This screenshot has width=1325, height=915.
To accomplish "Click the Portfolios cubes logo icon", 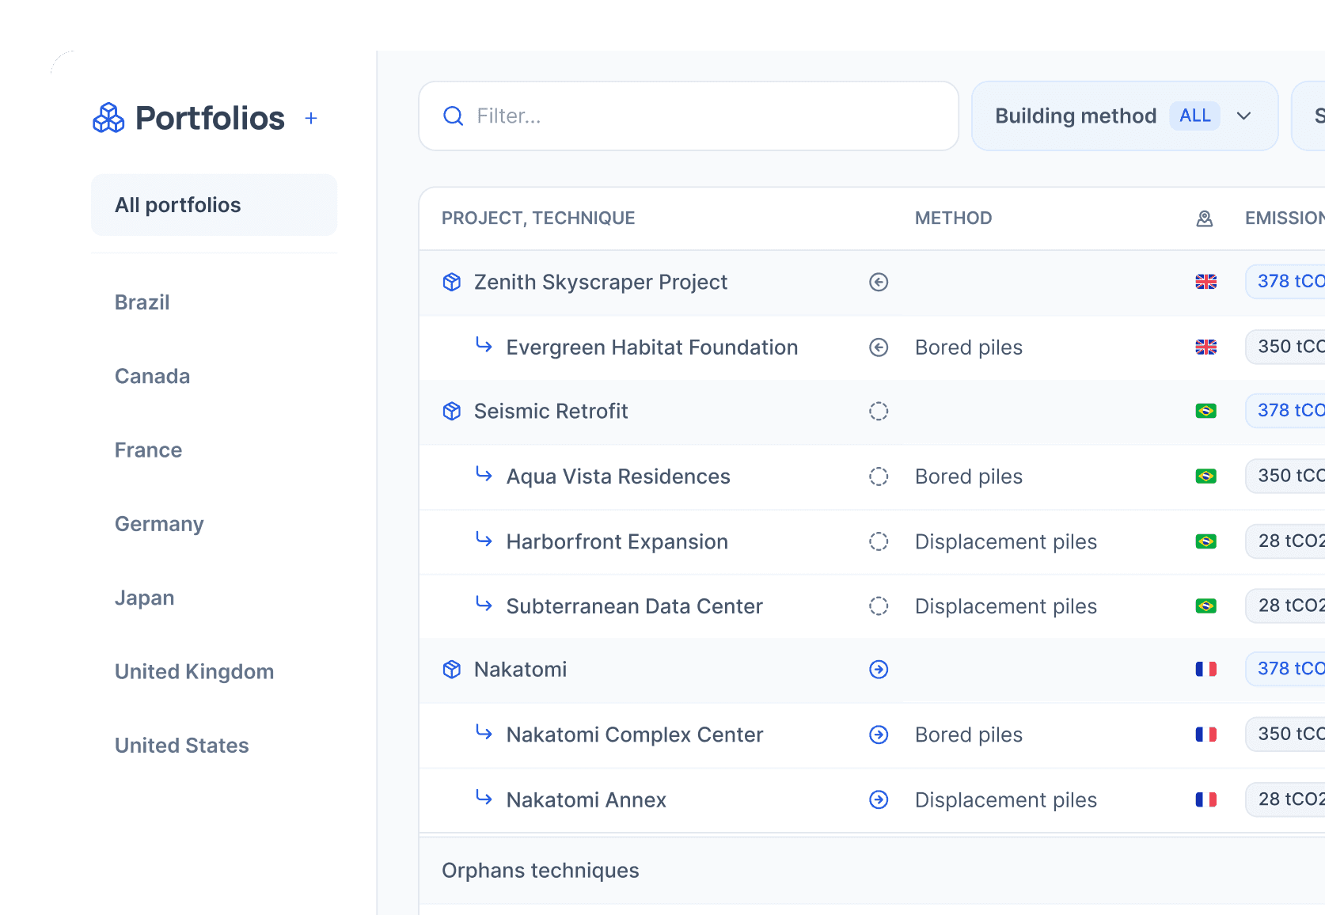I will coord(108,118).
